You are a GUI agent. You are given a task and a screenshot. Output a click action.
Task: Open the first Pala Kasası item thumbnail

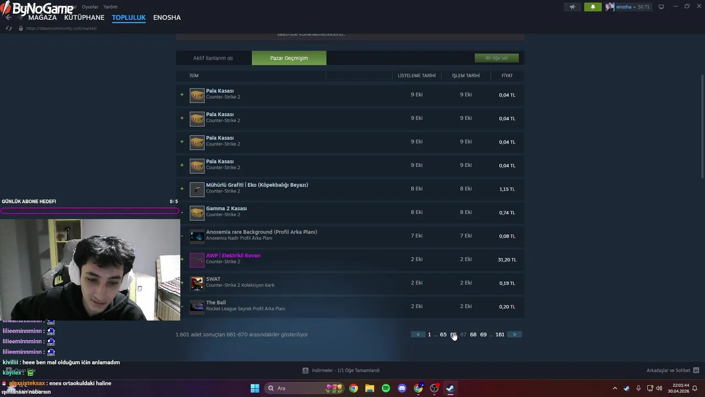[x=197, y=95]
